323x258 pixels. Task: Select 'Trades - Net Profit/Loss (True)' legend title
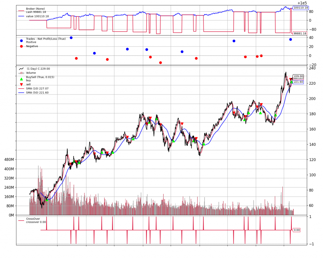pyautogui.click(x=46, y=39)
